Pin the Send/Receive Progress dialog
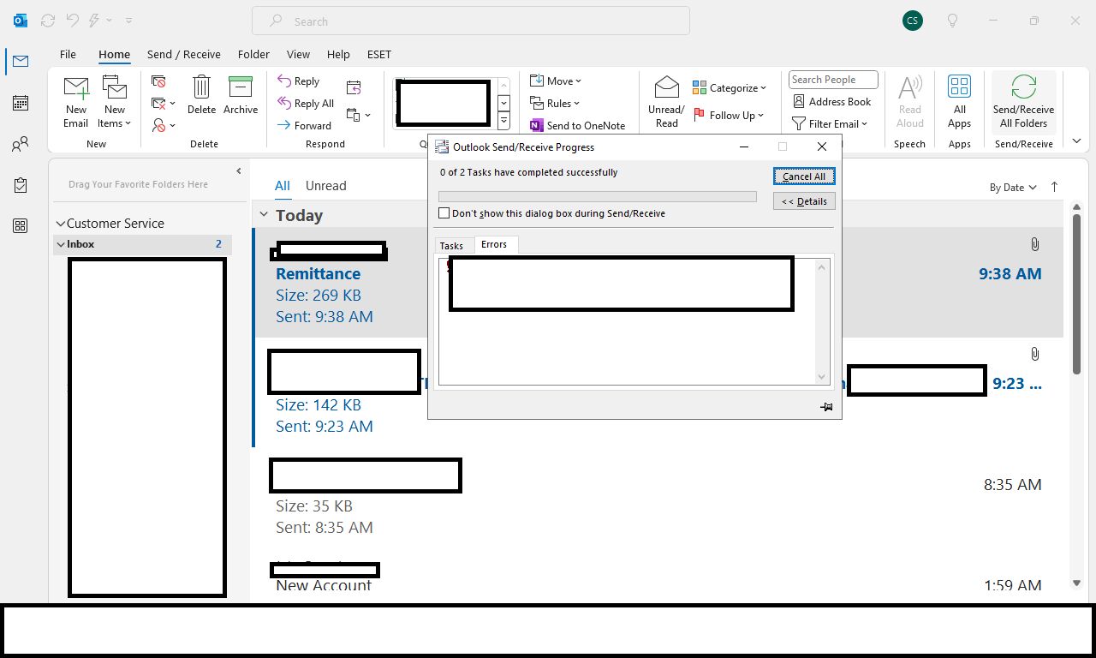1096x658 pixels. click(826, 407)
